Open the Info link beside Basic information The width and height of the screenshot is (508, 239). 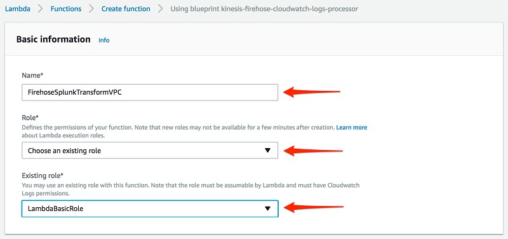point(104,40)
